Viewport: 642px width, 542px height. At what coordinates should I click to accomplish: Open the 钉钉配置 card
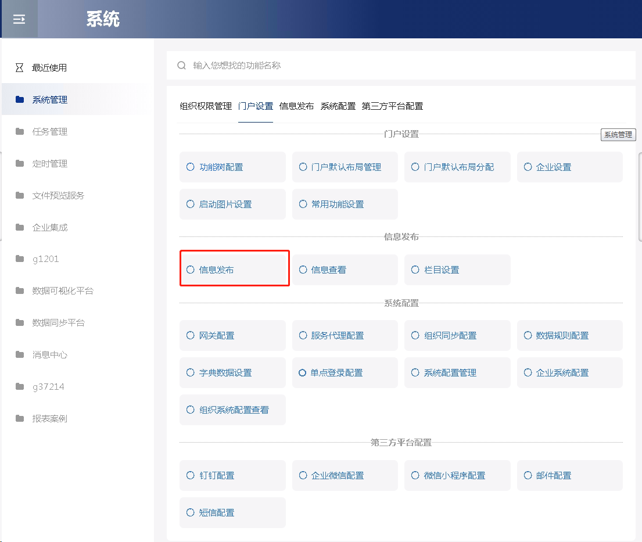(232, 476)
